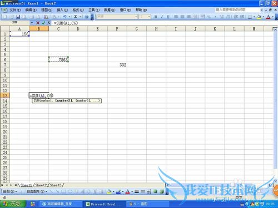Open the 画图 Paint taskbar button

[x=147, y=204]
